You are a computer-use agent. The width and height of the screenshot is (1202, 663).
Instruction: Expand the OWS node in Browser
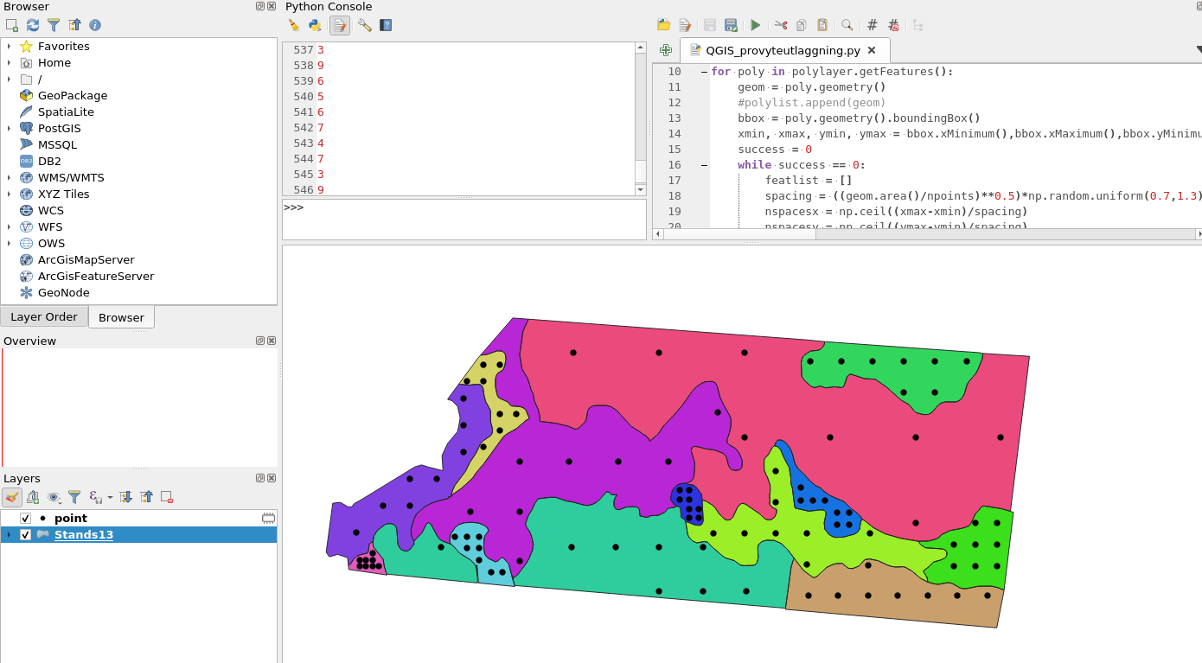(9, 244)
